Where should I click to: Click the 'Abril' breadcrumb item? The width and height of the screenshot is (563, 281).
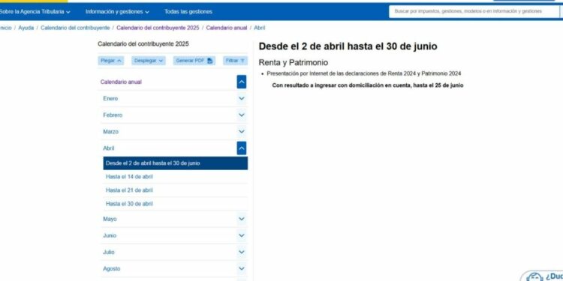coord(259,28)
